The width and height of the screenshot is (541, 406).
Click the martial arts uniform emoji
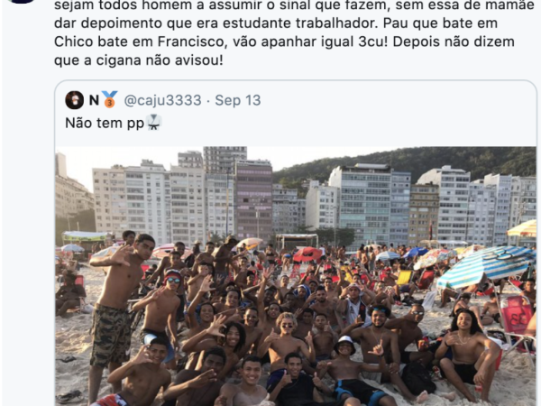pos(154,123)
